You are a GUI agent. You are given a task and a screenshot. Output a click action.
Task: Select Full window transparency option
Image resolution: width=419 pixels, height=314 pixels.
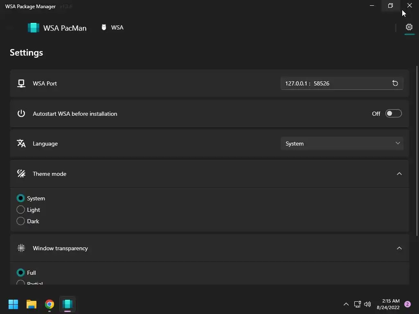[20, 273]
